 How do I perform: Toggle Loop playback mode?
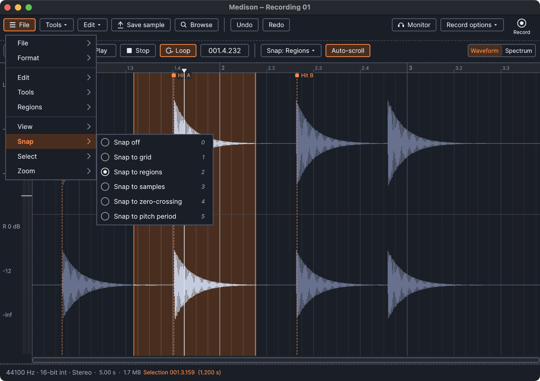pos(178,51)
